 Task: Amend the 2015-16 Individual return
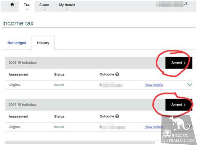click(x=179, y=63)
